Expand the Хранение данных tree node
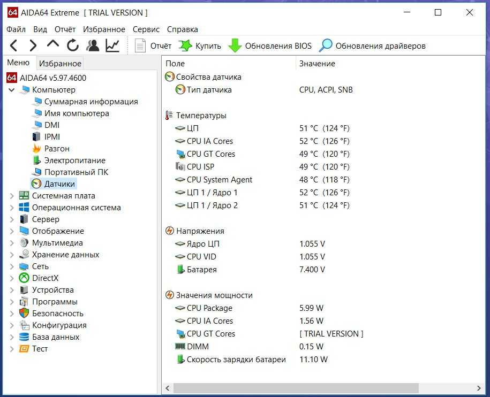The image size is (490, 397). 12,255
